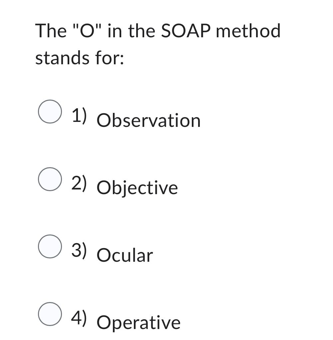Image resolution: width=333 pixels, height=340 pixels.
Task: Select the radio button for option 3
Action: pos(50,246)
